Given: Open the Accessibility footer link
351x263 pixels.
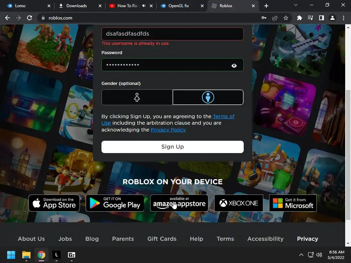Looking at the screenshot, I should point(266,239).
